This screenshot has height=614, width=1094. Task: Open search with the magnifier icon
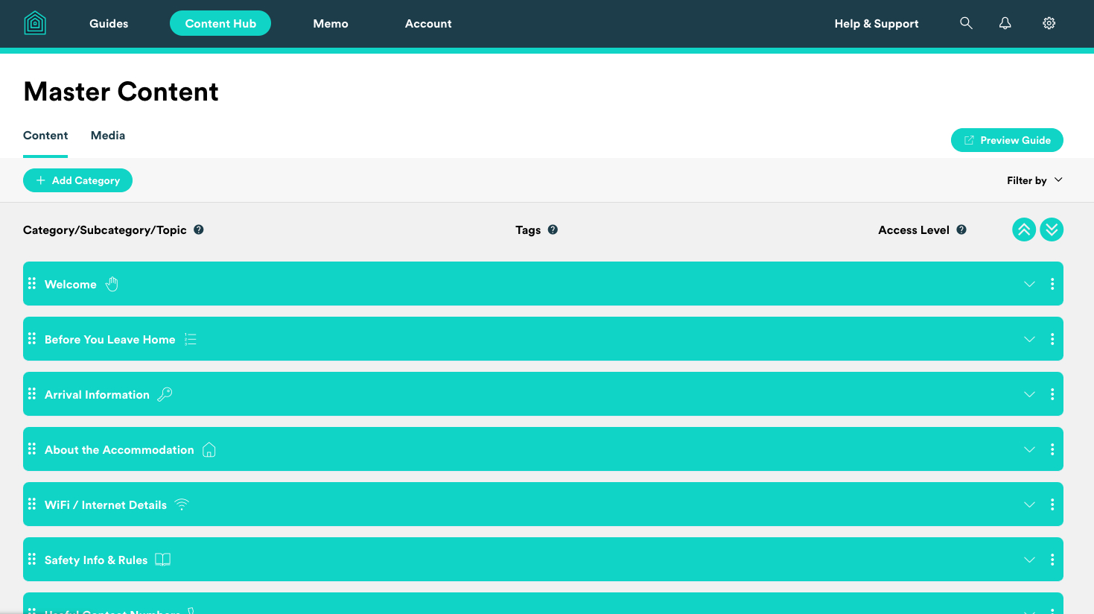click(966, 23)
